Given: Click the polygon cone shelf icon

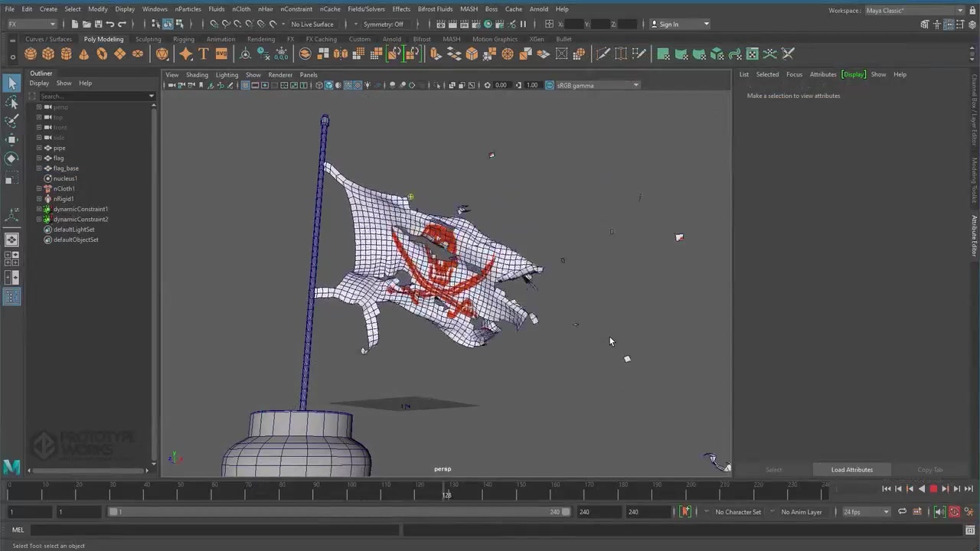Looking at the screenshot, I should (x=83, y=54).
